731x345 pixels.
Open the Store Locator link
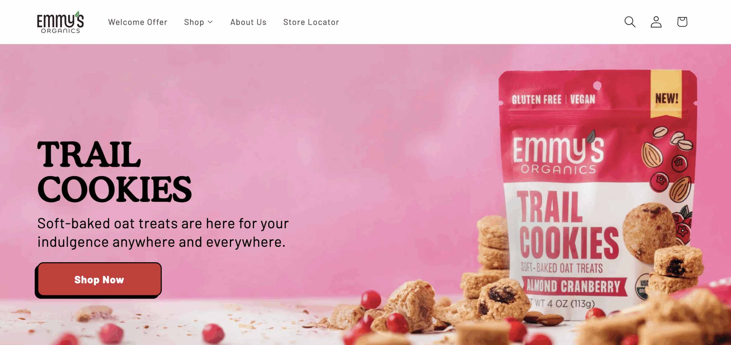[311, 22]
